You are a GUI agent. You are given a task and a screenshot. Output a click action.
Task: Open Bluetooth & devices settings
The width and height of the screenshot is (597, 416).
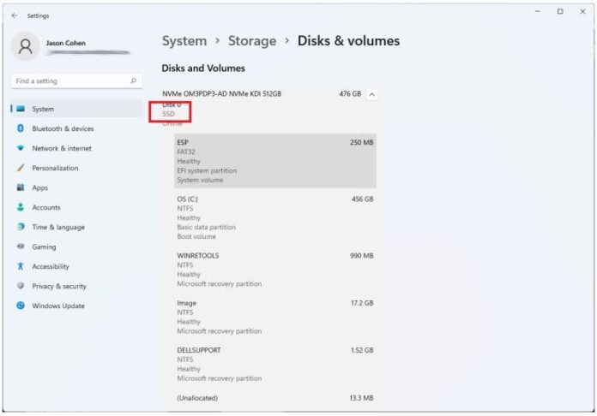(x=76, y=128)
